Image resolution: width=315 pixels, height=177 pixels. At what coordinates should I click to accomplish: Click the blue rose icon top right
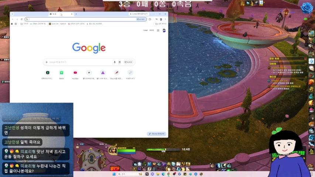point(307,8)
